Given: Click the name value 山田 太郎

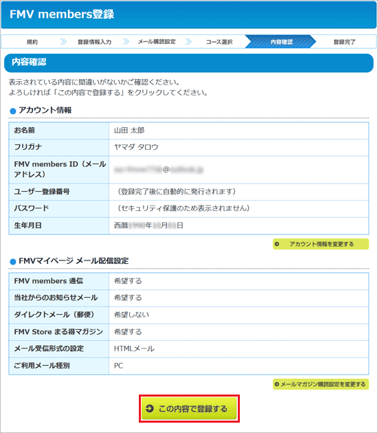Looking at the screenshot, I should click(129, 131).
